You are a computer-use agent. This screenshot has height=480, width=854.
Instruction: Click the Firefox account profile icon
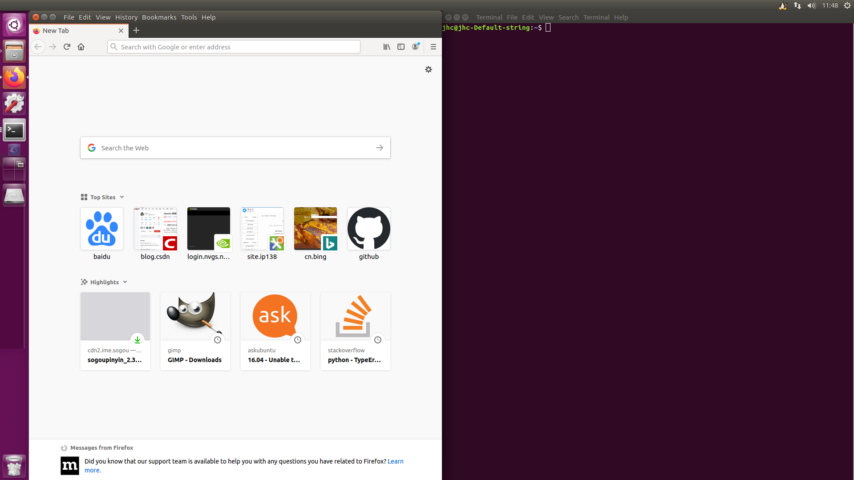tap(415, 47)
